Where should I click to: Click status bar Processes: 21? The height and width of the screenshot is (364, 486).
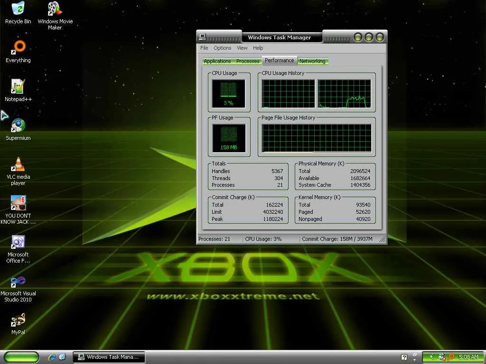[214, 239]
